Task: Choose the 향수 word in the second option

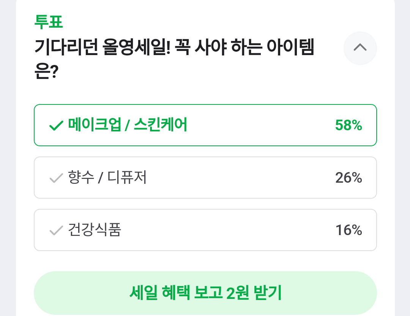Action: [81, 177]
